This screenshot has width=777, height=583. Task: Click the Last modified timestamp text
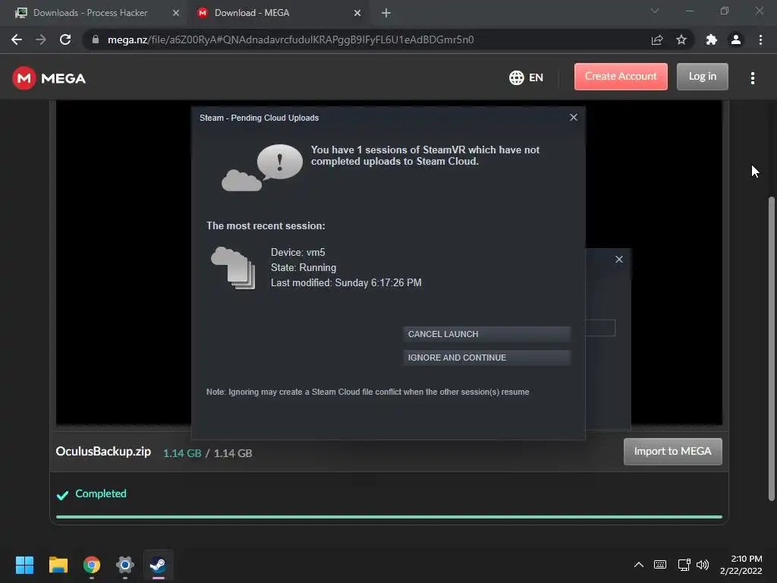[x=346, y=282]
